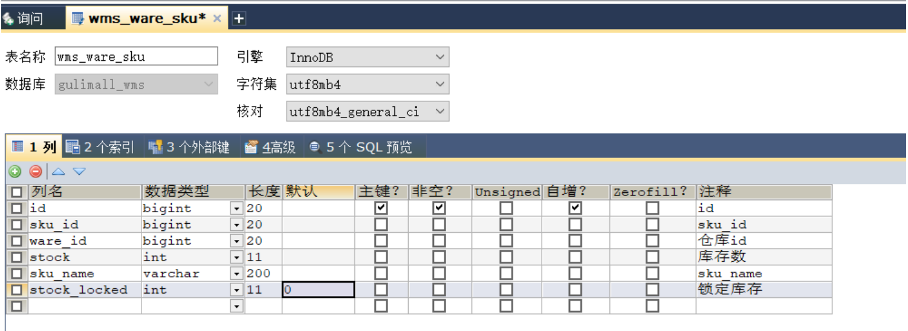Click the red delete-column minus icon
This screenshot has width=908, height=331.
[36, 171]
